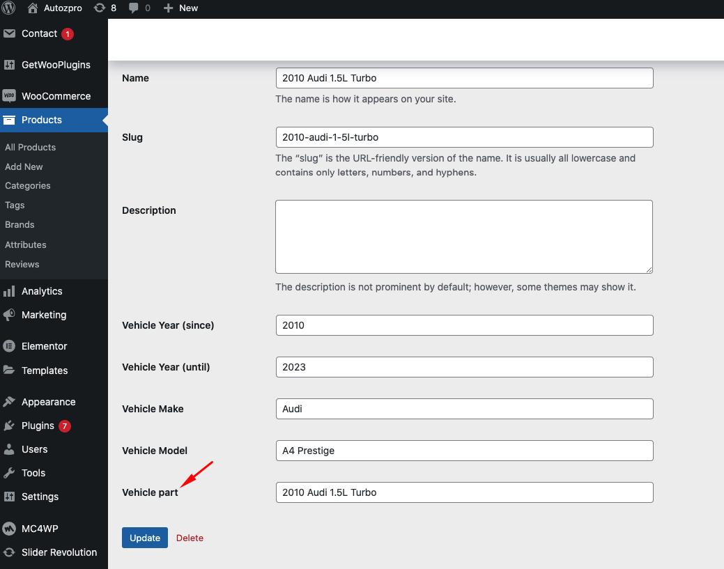The height and width of the screenshot is (569, 724).
Task: Click the MC4WP logo icon
Action: [x=9, y=529]
